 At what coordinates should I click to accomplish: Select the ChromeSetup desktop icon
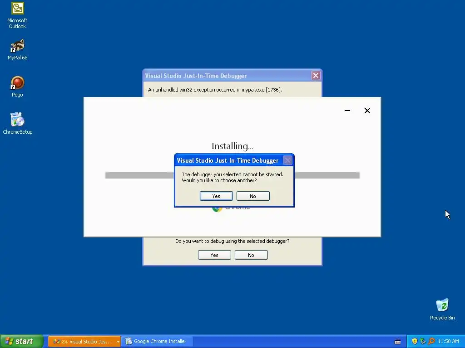pos(17,123)
